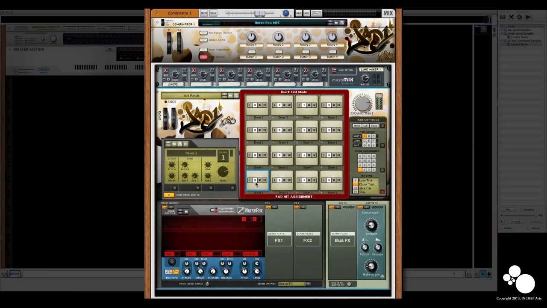
Task: Fold the Combinator 1 device with its arrow
Action: [157, 22]
